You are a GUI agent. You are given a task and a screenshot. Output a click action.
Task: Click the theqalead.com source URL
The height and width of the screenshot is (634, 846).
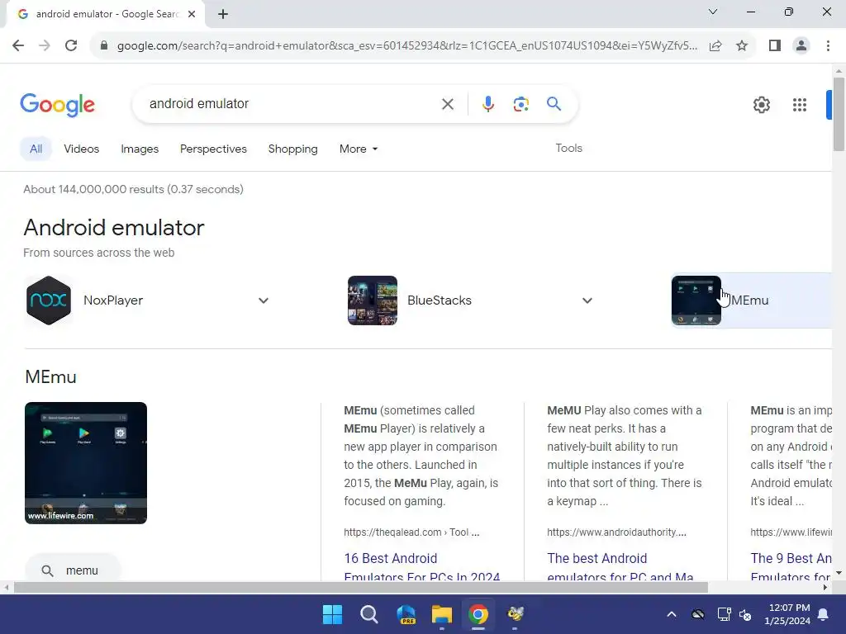click(411, 532)
